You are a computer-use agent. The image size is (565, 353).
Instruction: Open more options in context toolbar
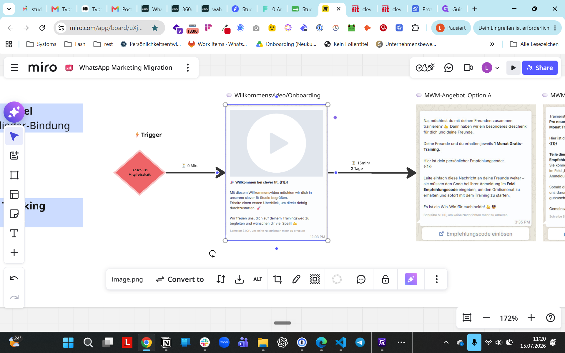436,279
